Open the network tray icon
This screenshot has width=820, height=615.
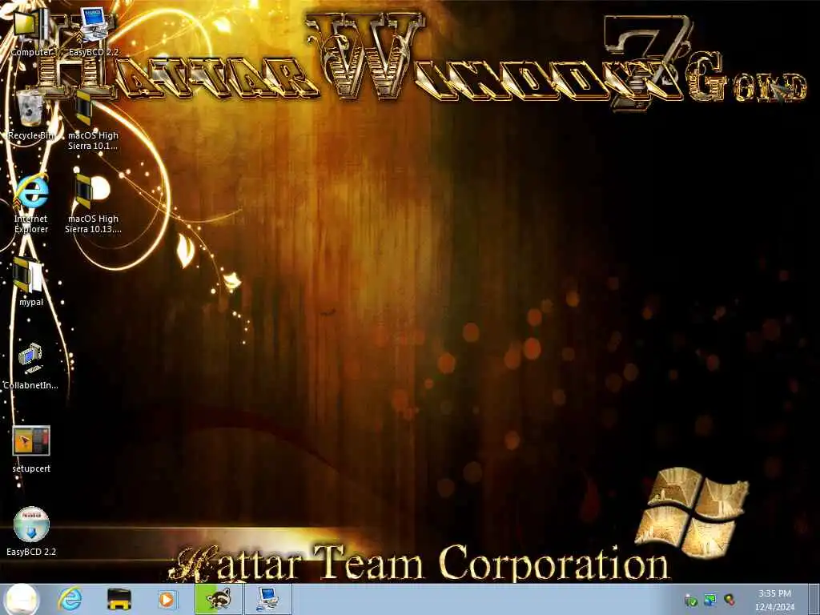click(x=709, y=600)
